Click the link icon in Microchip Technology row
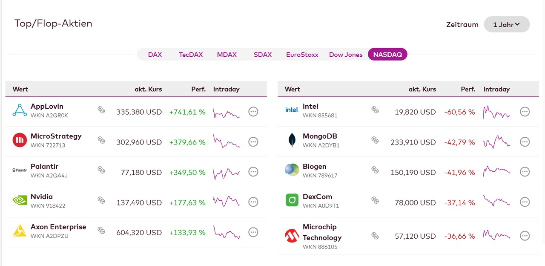This screenshot has height=266, width=545. tap(375, 235)
